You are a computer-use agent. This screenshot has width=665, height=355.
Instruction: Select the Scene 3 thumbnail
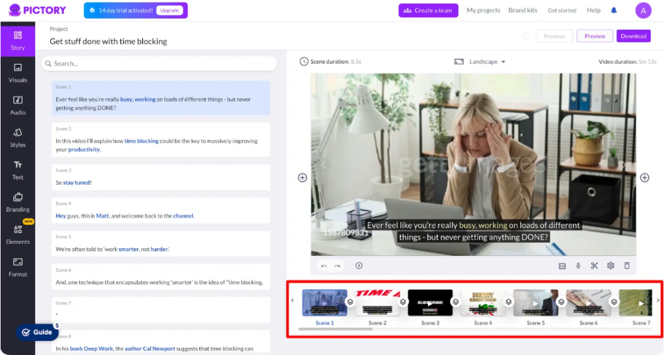pos(430,303)
